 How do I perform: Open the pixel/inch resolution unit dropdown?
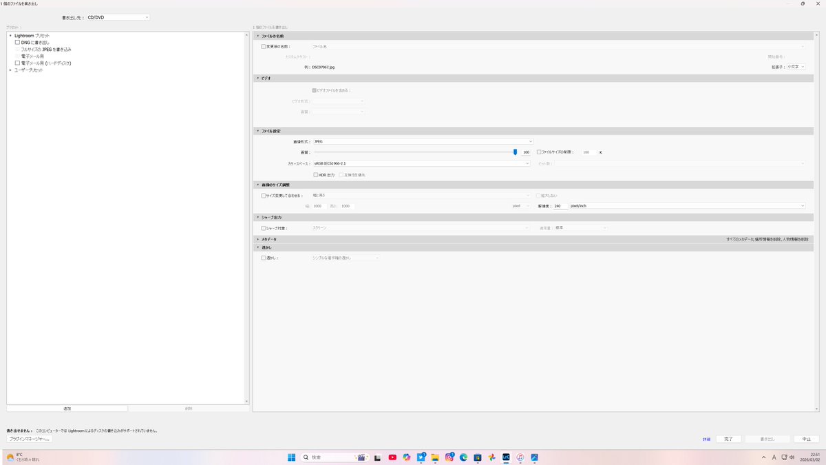688,206
